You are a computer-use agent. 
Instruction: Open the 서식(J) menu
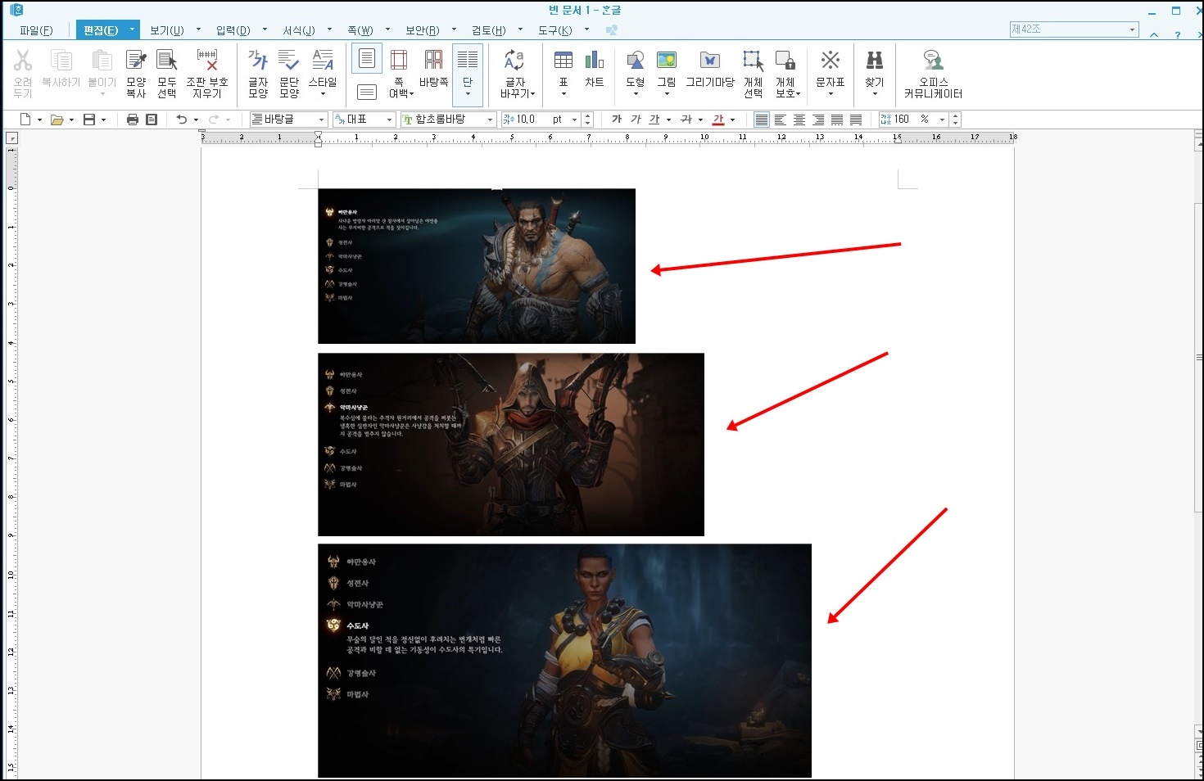(299, 30)
